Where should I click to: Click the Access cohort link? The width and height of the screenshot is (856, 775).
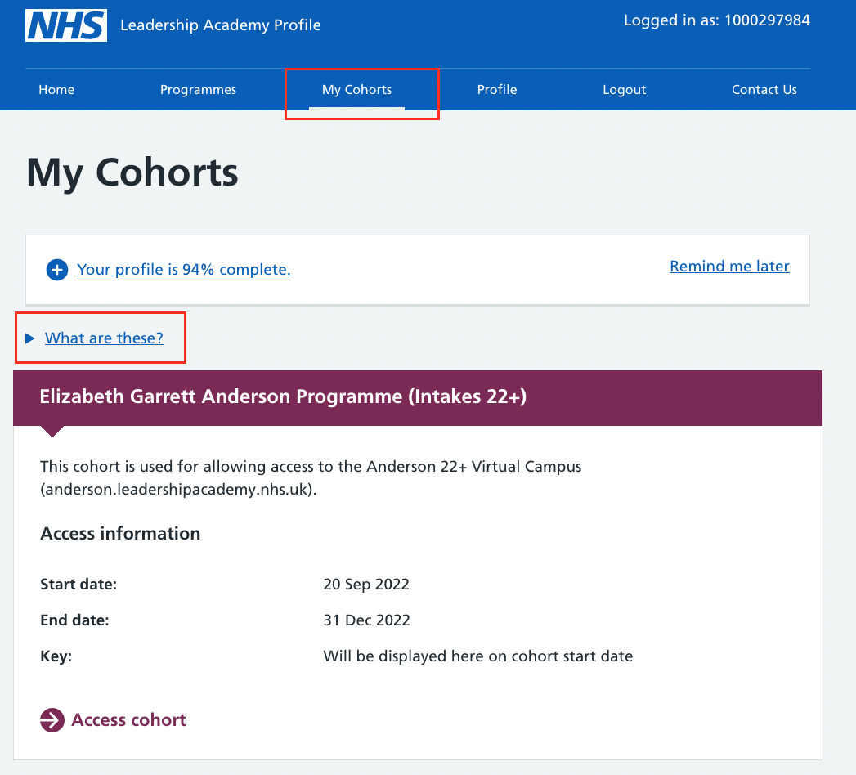pos(129,720)
